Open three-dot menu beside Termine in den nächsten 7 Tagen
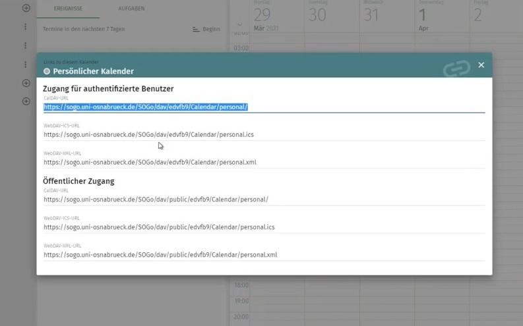This screenshot has width=523, height=326. click(x=25, y=27)
